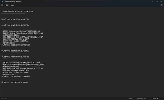The image size is (164, 100).
Task: Place cursor on the 00:09:31 encoding time line
Action: point(9,75)
